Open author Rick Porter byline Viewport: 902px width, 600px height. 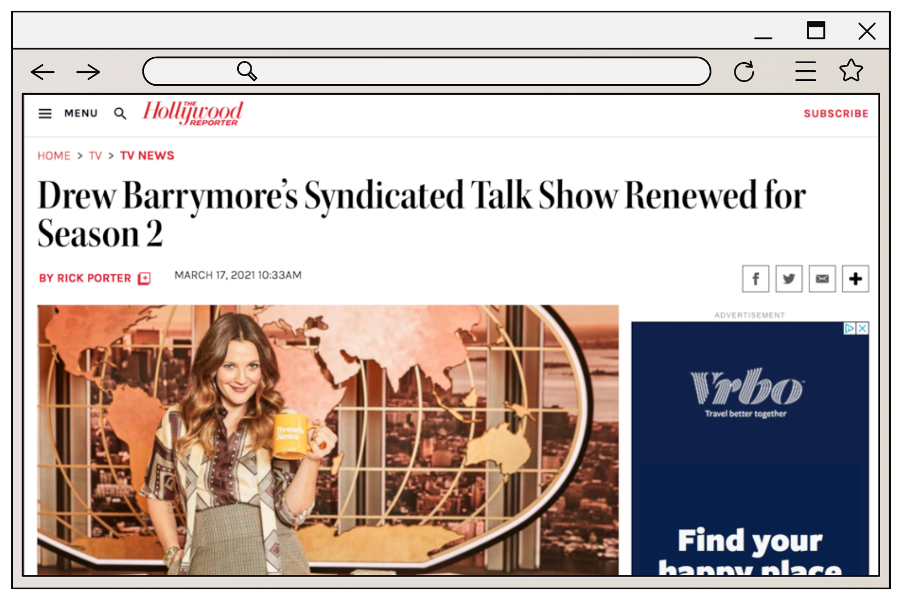[85, 278]
